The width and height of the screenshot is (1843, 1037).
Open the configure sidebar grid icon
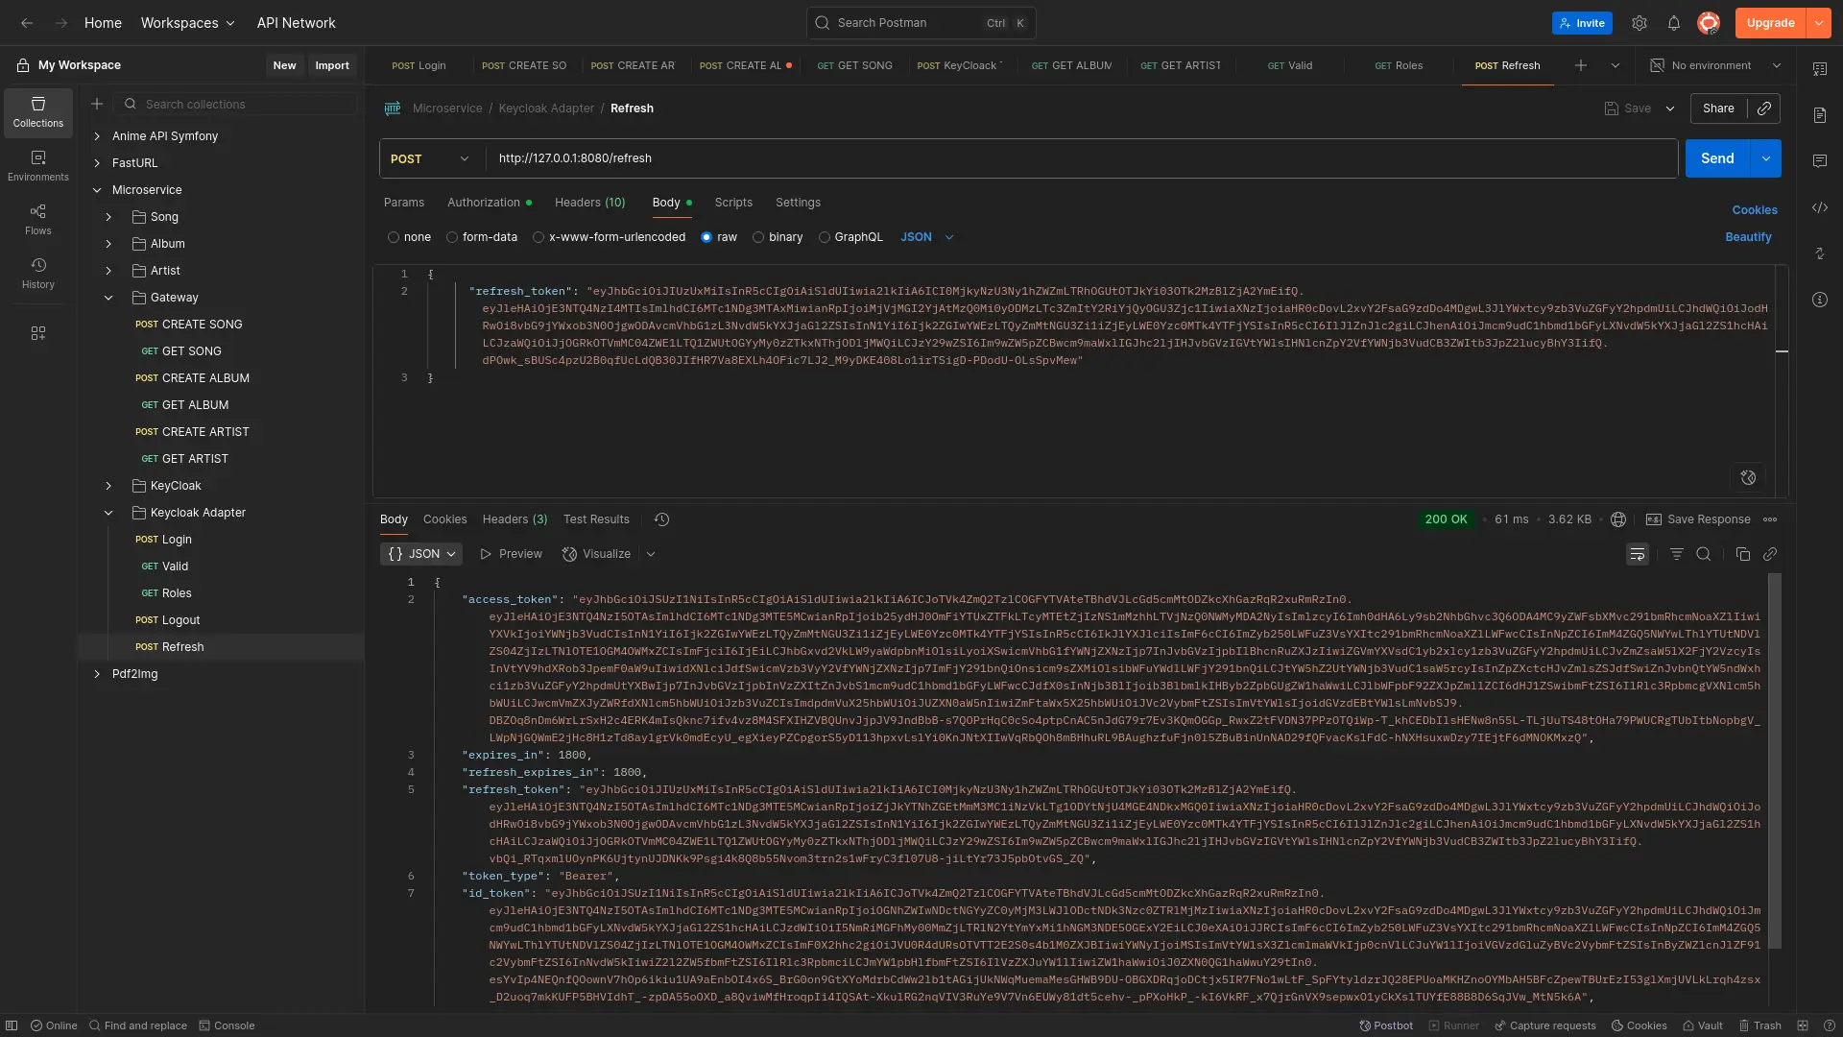pyautogui.click(x=38, y=333)
